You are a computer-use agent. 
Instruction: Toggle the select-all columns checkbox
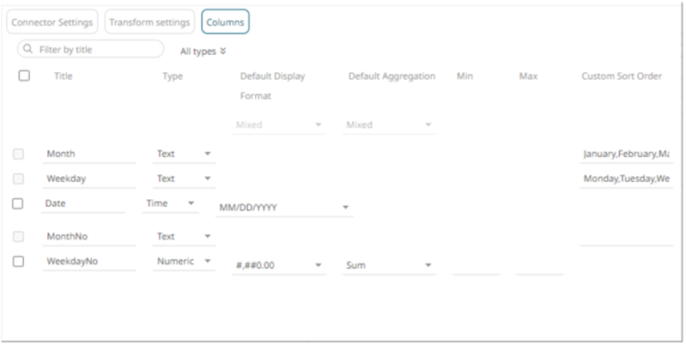click(24, 76)
